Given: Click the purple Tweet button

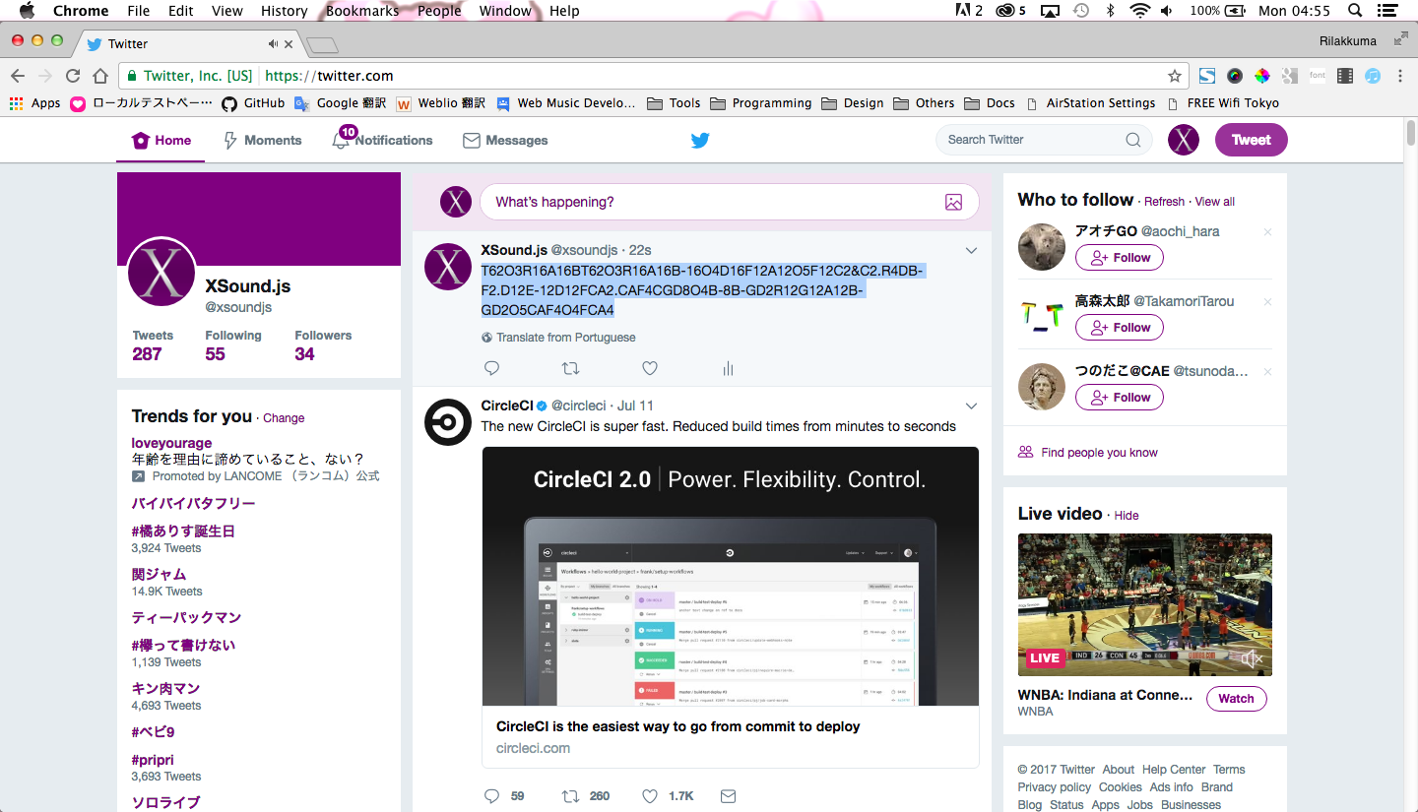Looking at the screenshot, I should 1252,140.
